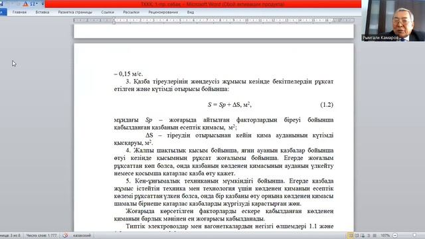425x239 pixels.
Task: Click the line starting 'мұндағы Sp'
Action: click(x=224, y=119)
